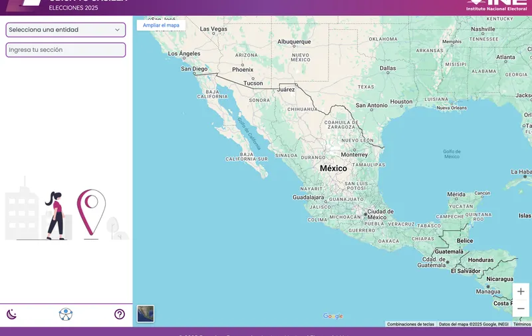
Task: Click 'YUCATÁN' state label
Action: click(x=461, y=206)
